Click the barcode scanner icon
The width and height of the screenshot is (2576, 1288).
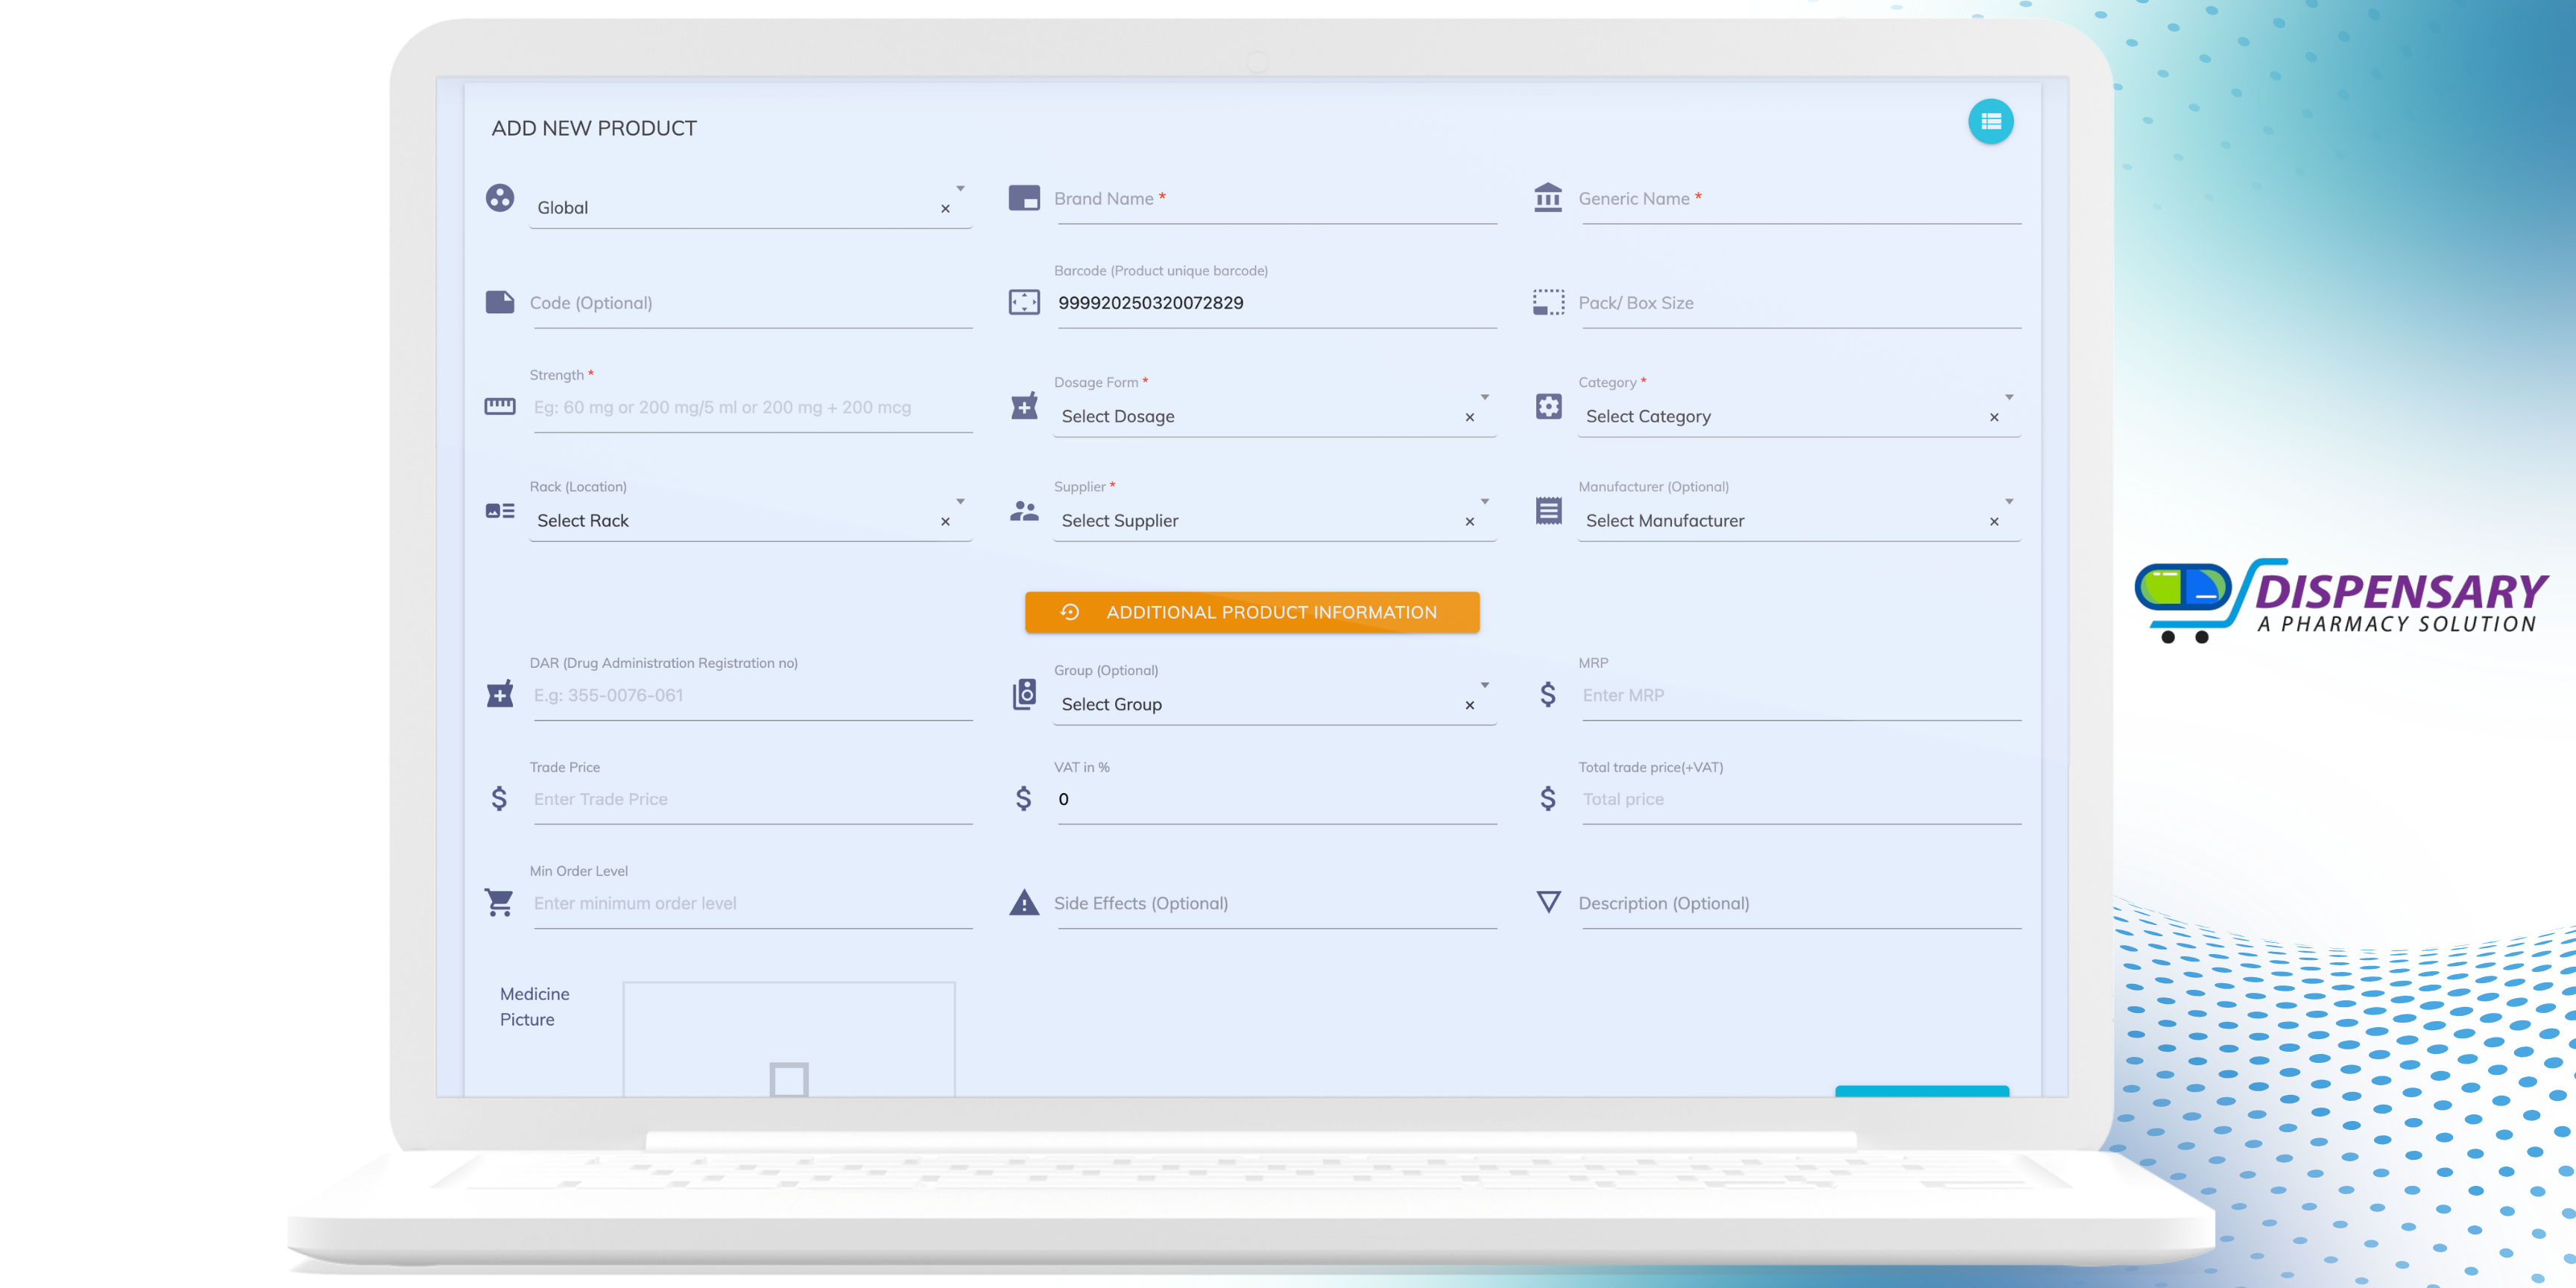pyautogui.click(x=1024, y=302)
